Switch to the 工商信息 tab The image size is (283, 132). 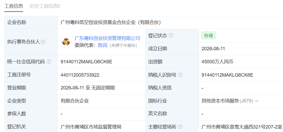[14, 6]
